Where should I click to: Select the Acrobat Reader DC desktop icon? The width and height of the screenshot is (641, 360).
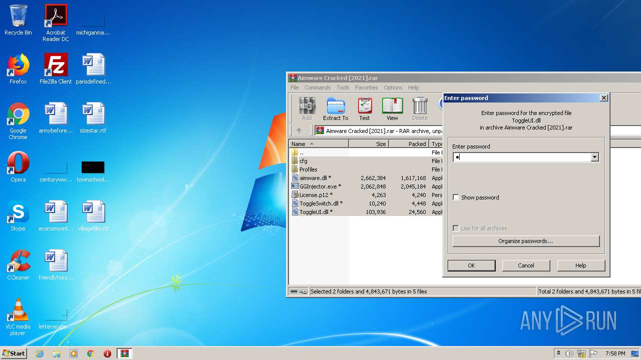56,23
